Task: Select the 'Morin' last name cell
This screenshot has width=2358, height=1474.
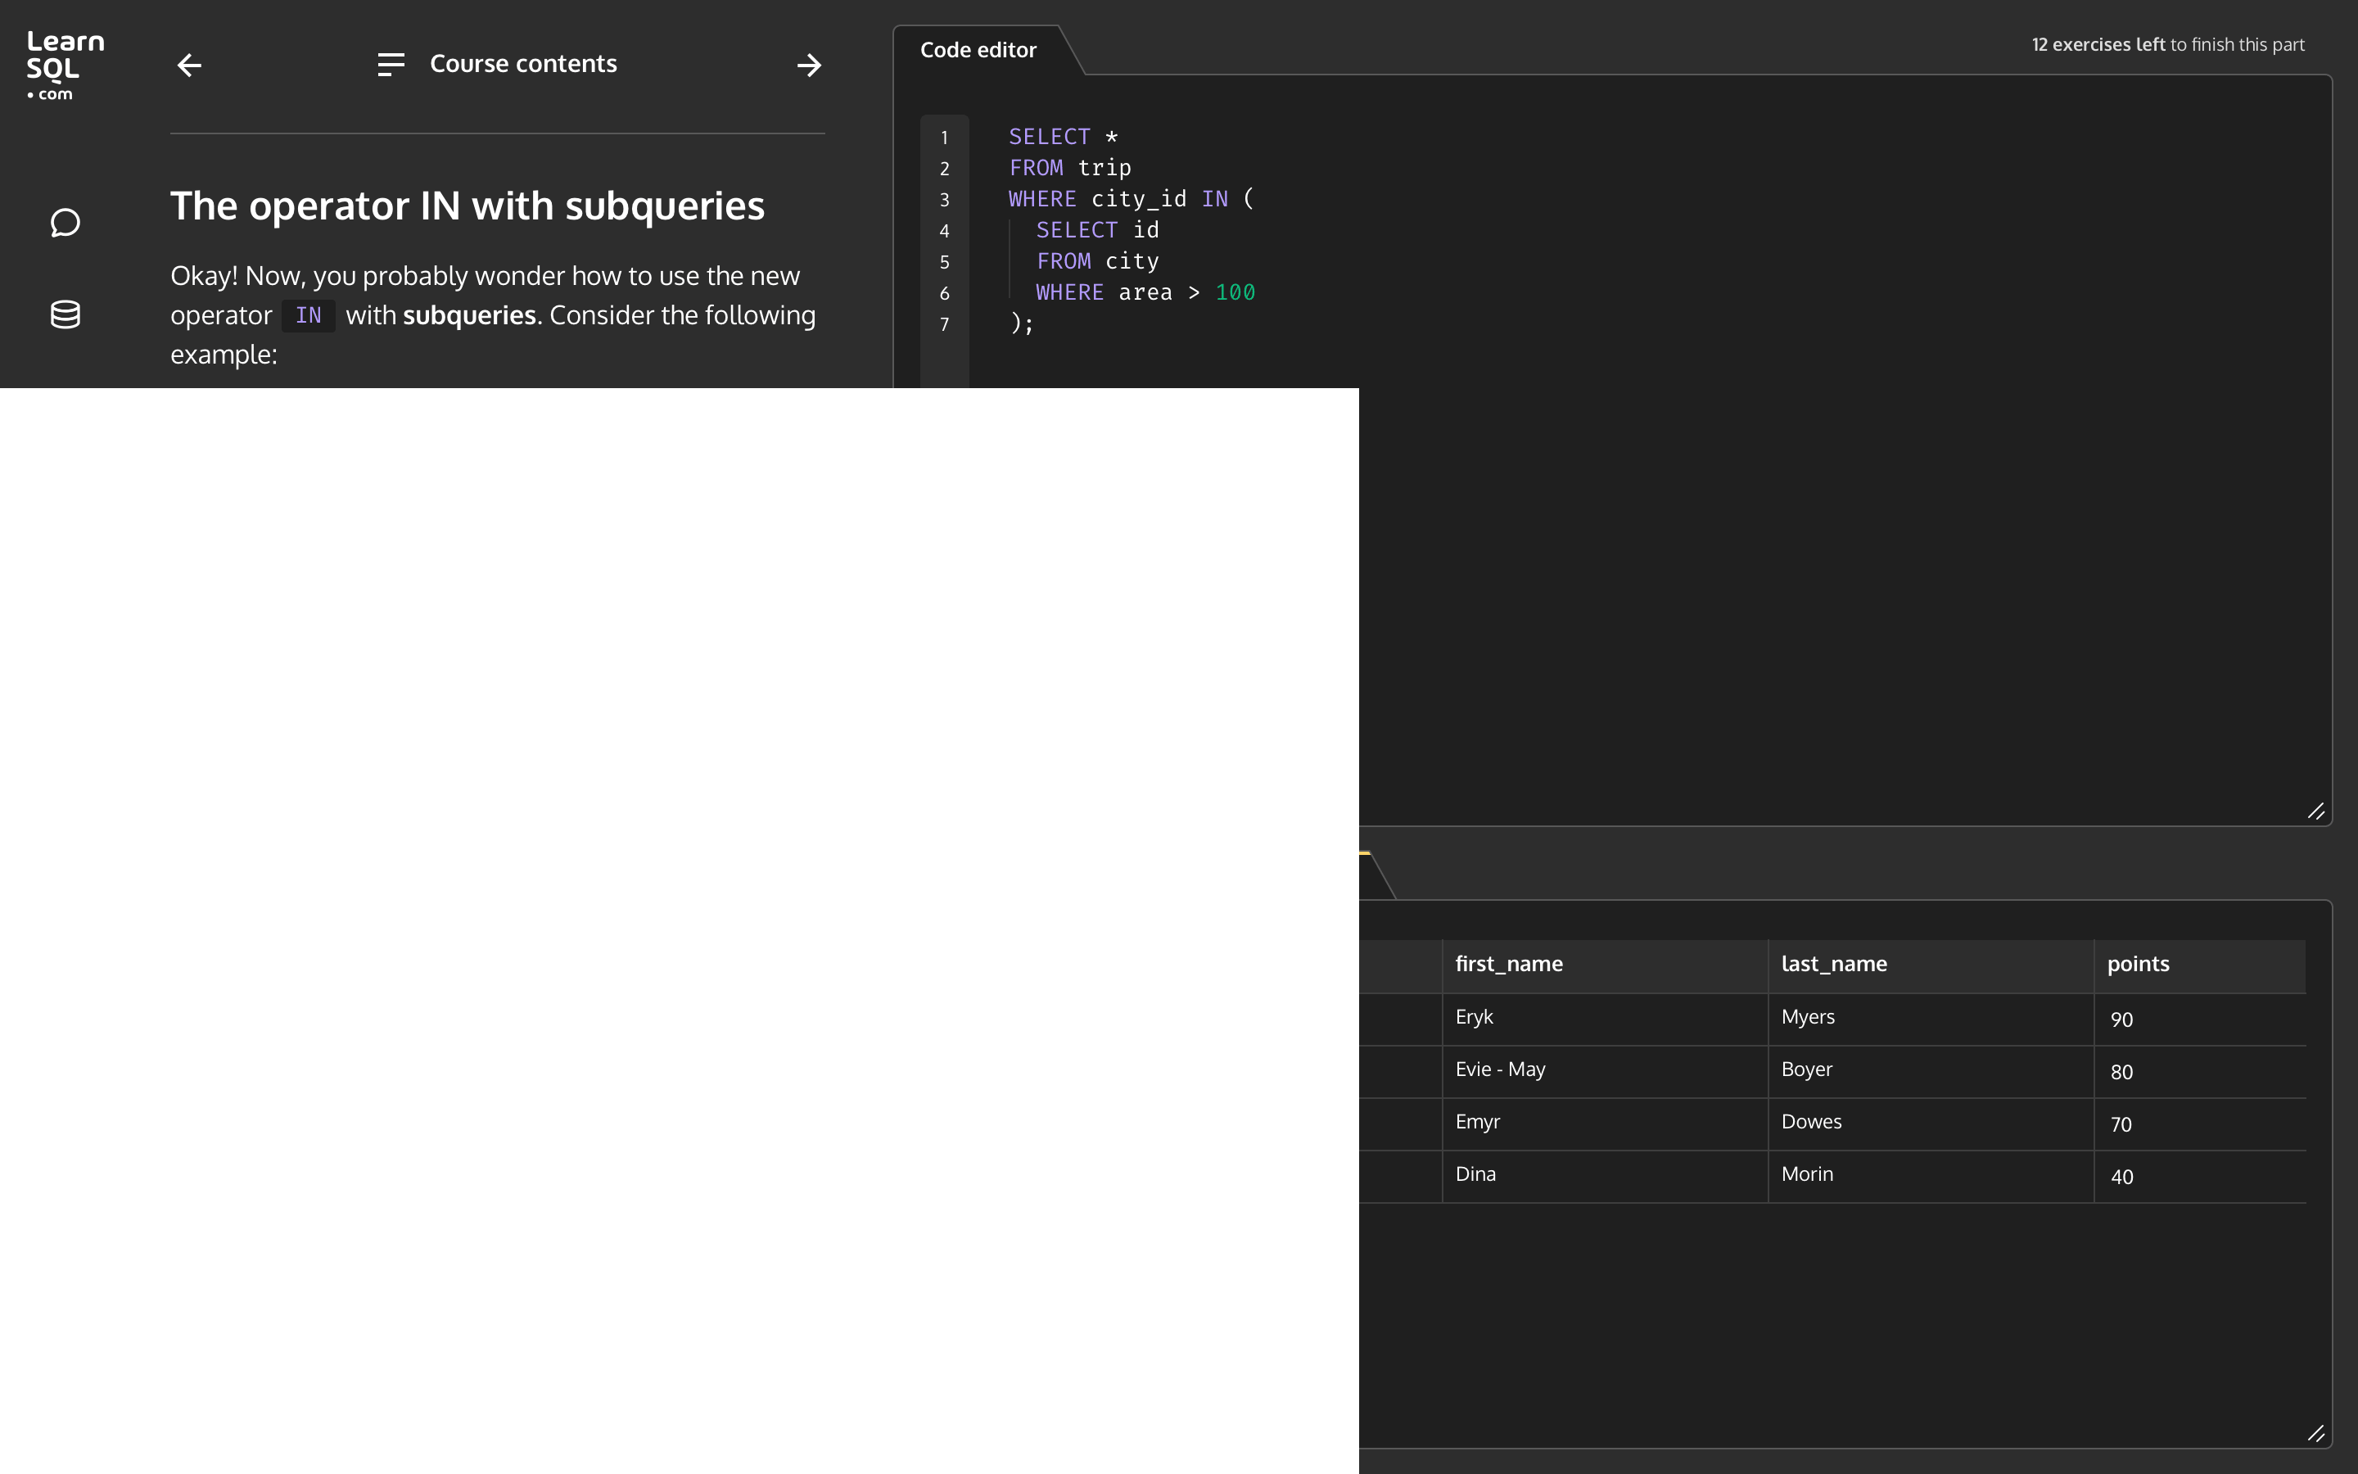Action: point(1806,1175)
